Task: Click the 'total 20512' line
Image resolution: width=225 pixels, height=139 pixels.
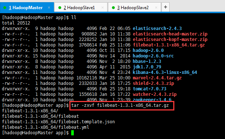Action: pos(16,23)
